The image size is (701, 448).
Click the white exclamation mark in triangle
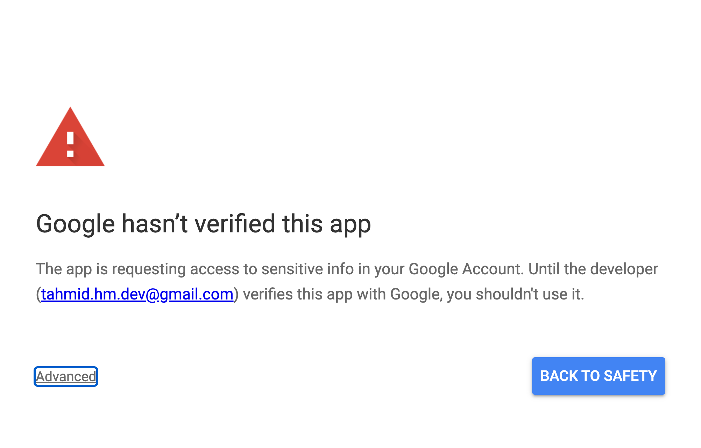(x=70, y=144)
